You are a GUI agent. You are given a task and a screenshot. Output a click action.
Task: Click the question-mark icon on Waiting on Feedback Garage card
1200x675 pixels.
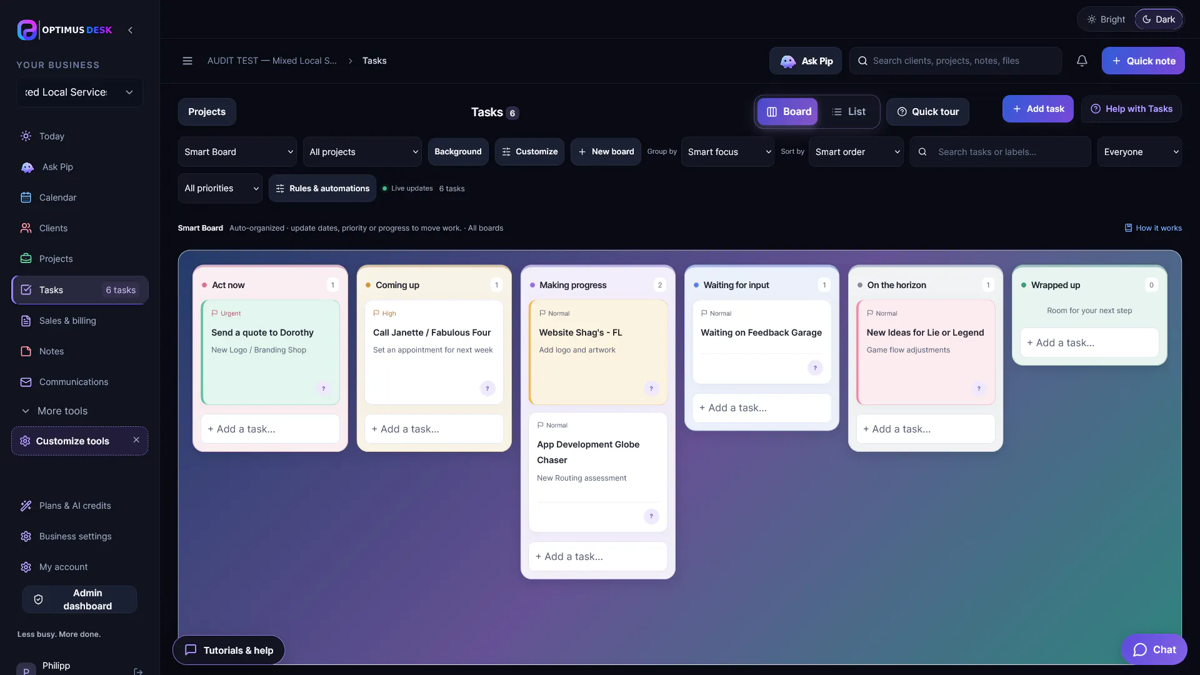tap(815, 367)
